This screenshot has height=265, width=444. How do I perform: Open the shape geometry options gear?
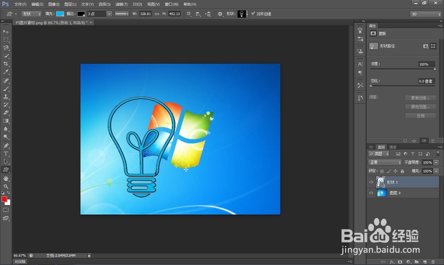coord(220,14)
